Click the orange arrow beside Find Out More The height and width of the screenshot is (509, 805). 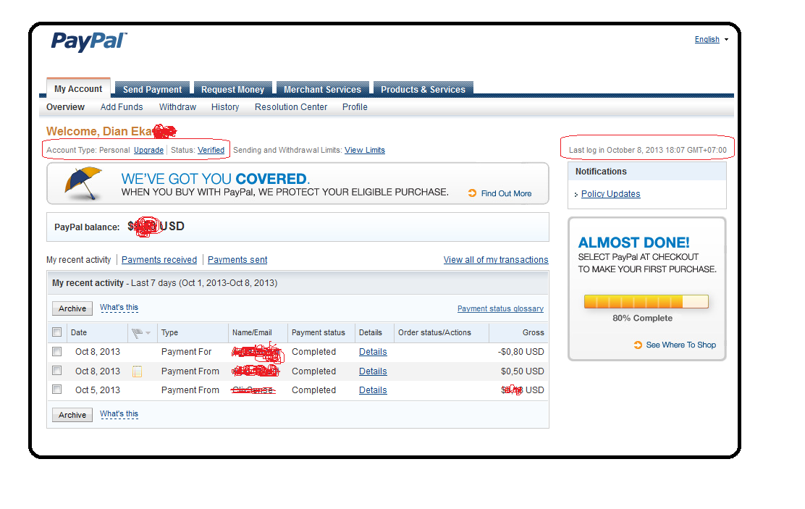pos(472,193)
